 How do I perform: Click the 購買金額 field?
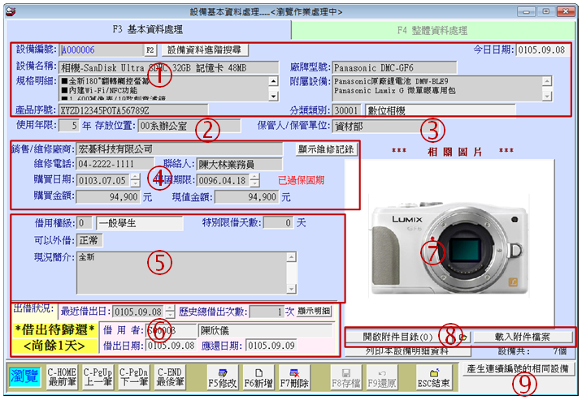pos(108,196)
